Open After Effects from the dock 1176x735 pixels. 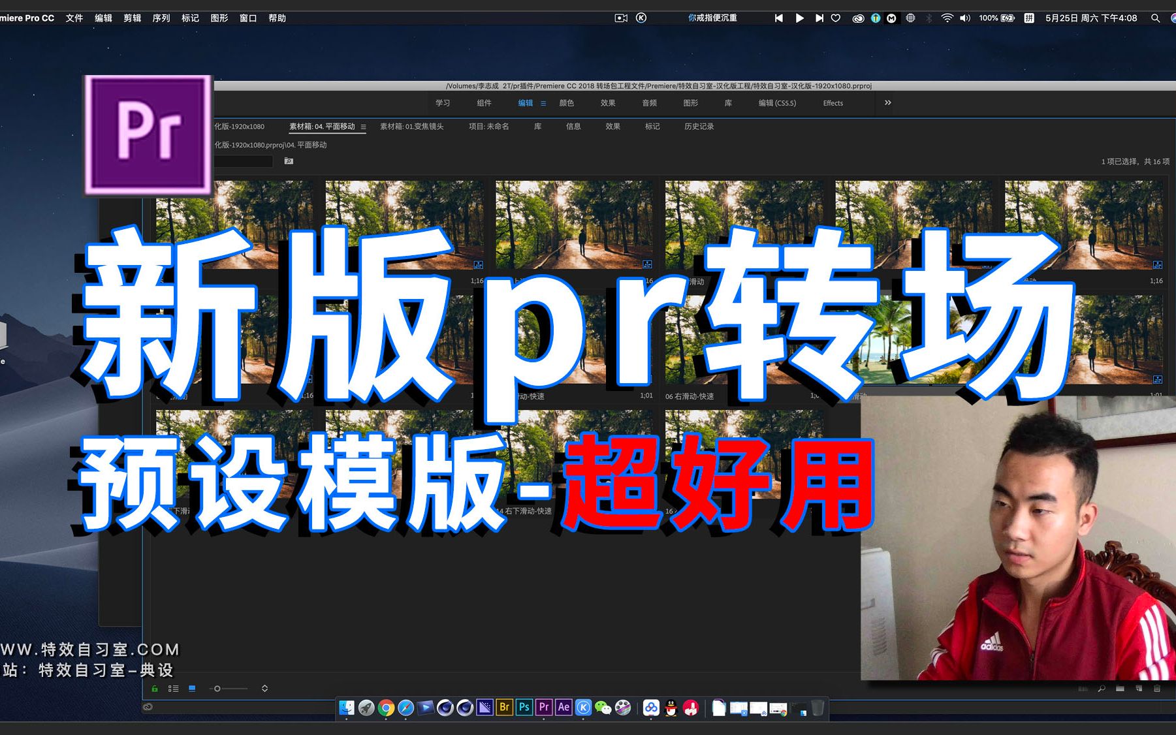pyautogui.click(x=564, y=707)
